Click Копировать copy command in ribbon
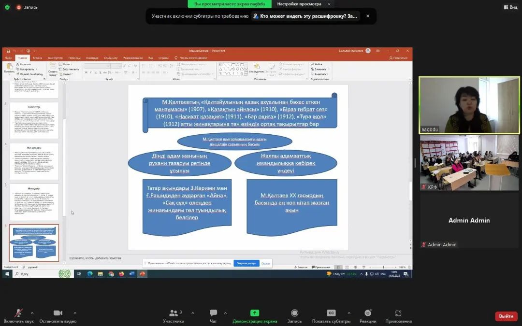Image resolution: width=522 pixels, height=326 pixels. [25, 69]
